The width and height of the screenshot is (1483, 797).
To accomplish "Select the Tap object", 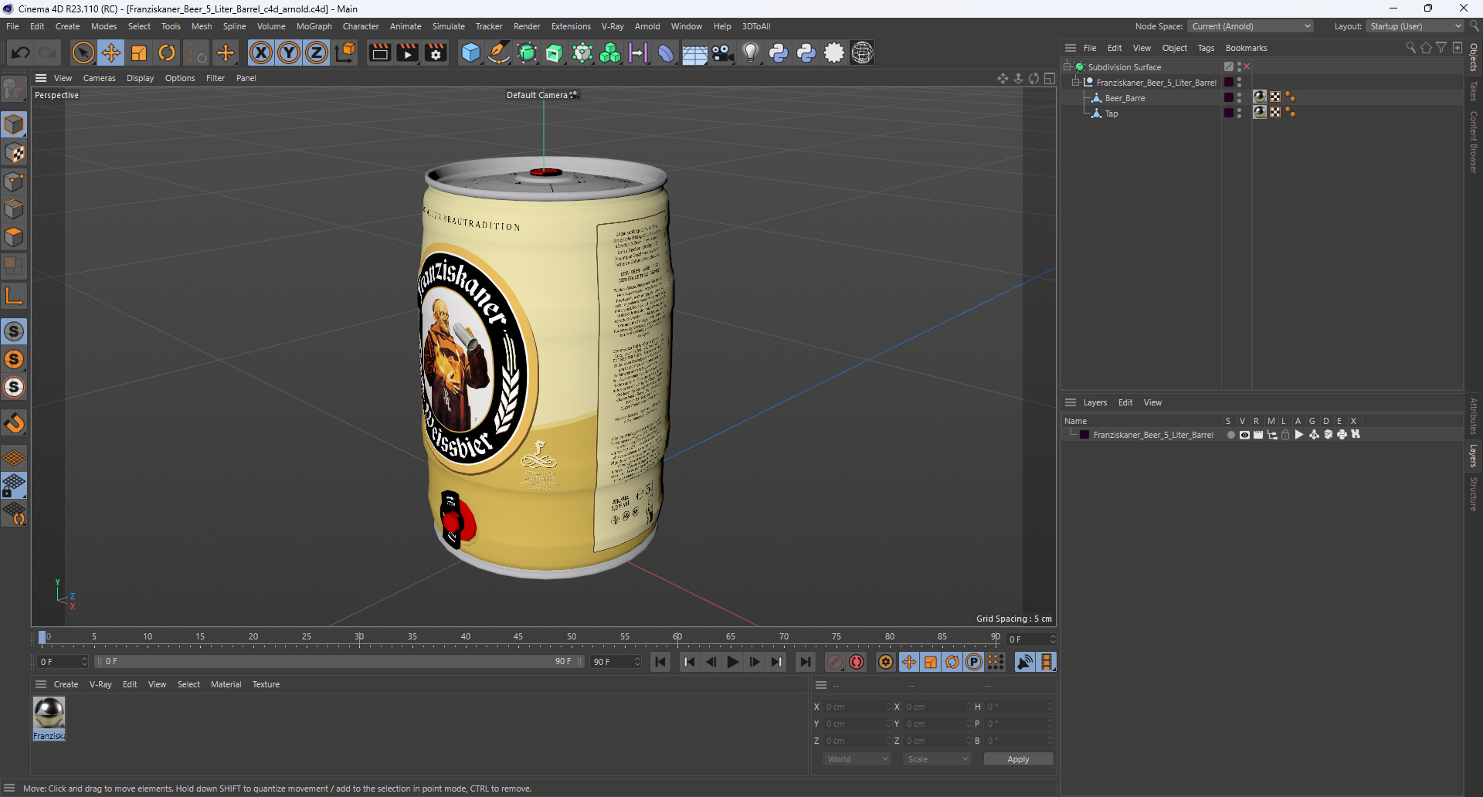I will point(1111,114).
